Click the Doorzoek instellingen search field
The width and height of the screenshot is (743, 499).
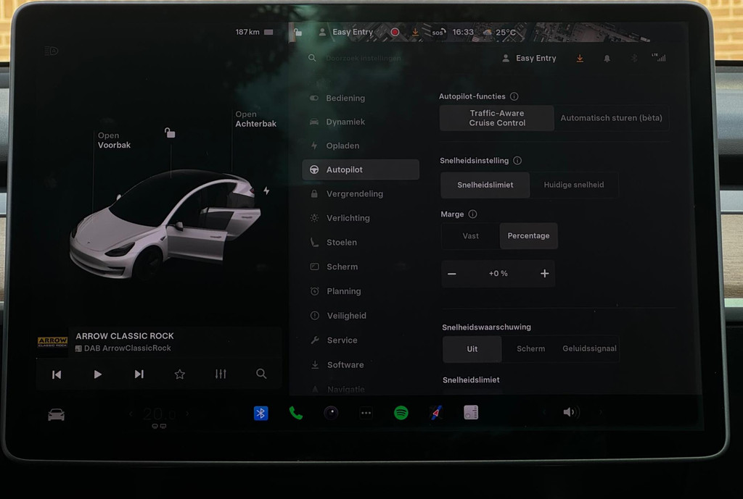point(363,58)
